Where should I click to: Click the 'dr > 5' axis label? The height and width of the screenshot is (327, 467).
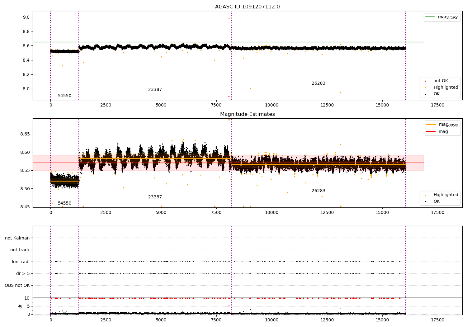coord(23,274)
